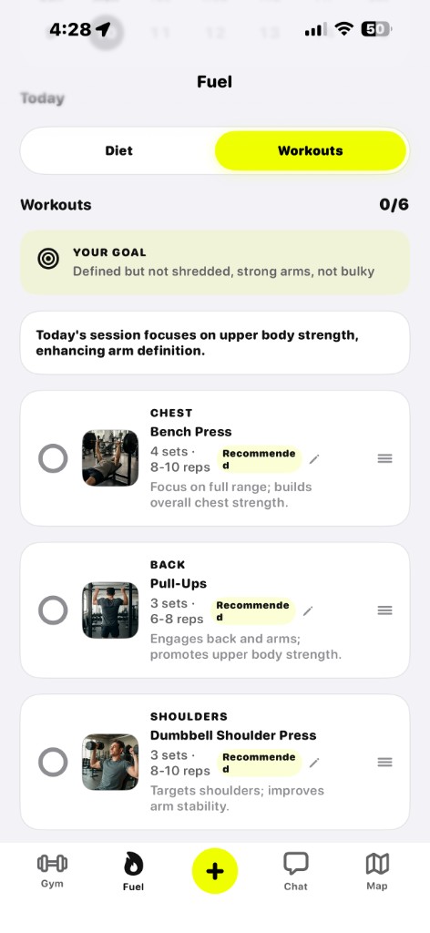View the Pull-Ups exercise thumbnail

coord(110,610)
